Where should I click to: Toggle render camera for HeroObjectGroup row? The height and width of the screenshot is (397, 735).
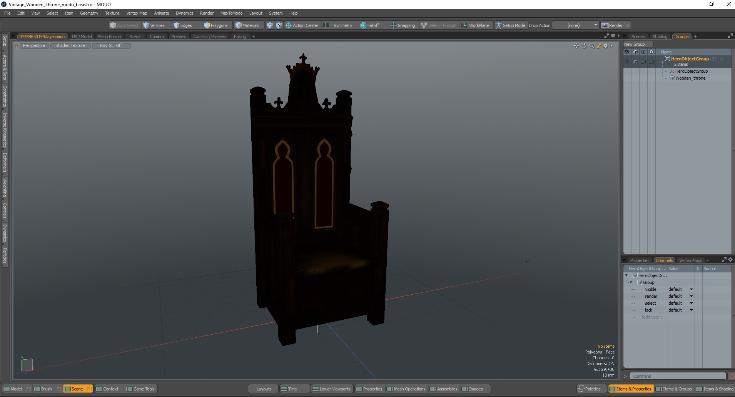(635, 62)
